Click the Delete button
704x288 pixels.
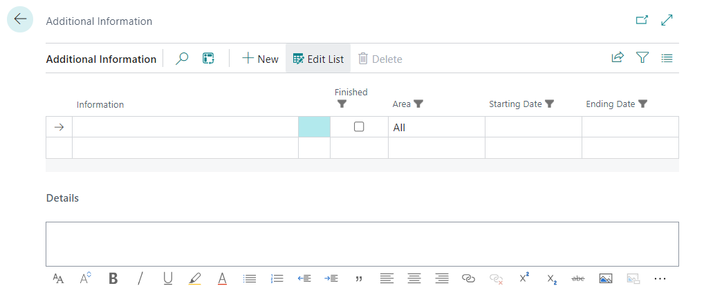click(380, 59)
